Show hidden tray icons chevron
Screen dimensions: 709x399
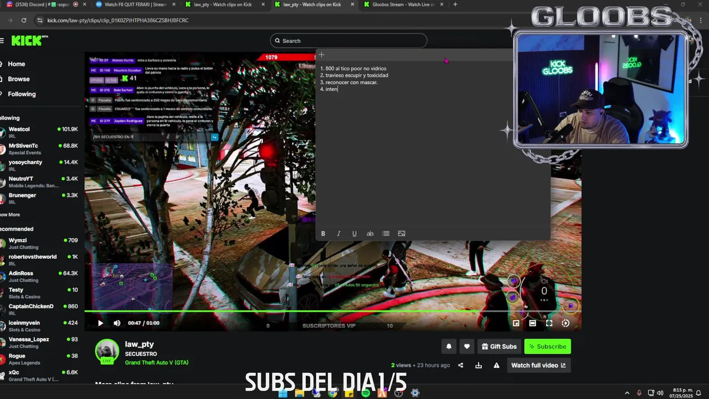tap(627, 393)
